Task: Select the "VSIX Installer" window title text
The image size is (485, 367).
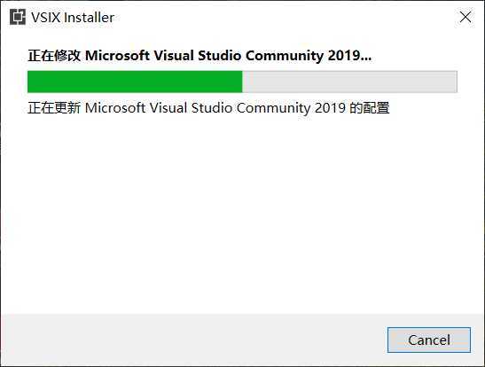Action: click(73, 18)
